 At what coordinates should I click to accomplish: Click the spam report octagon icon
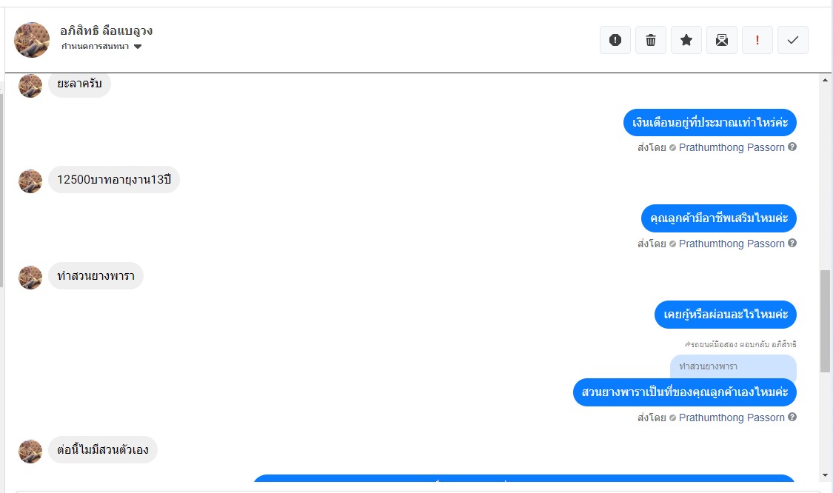(x=615, y=40)
